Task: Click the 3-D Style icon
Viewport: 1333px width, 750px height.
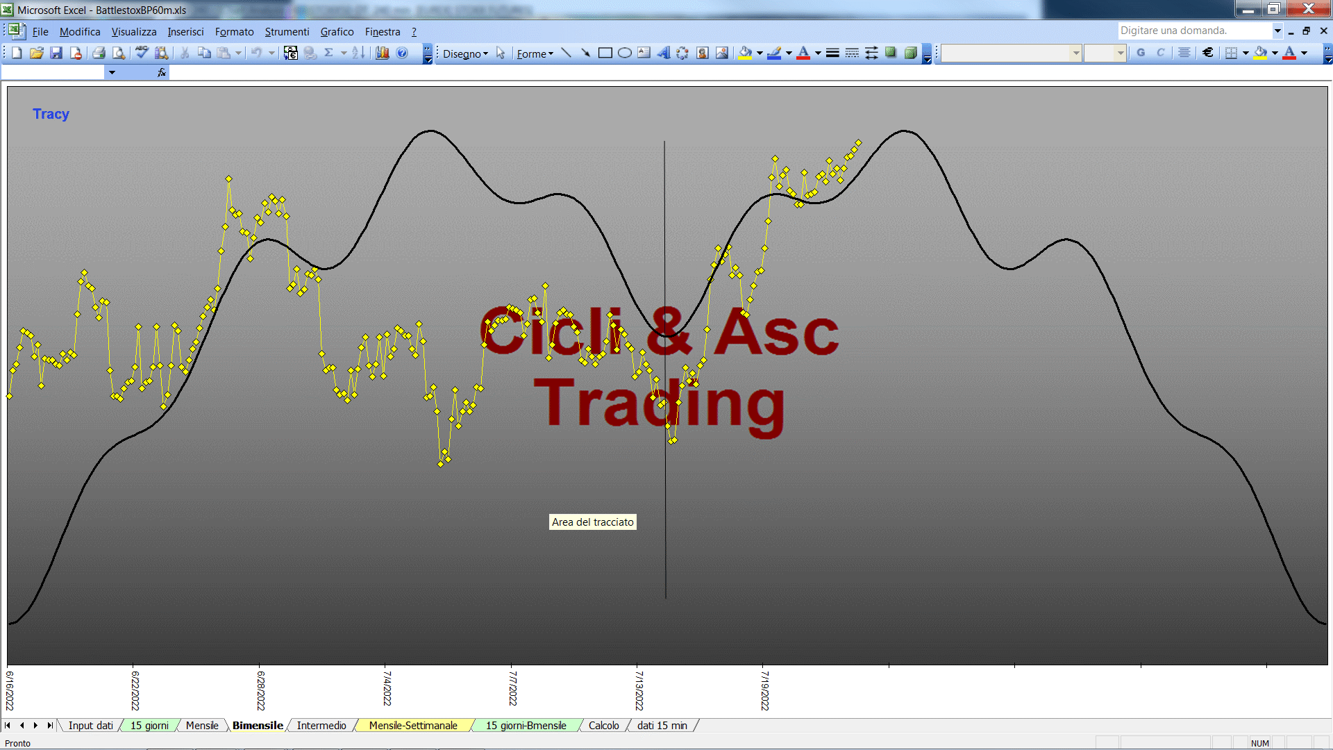Action: click(910, 53)
